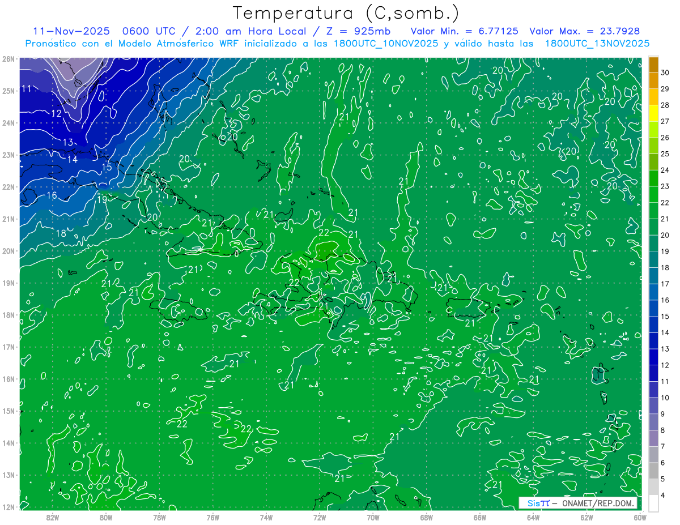Click the "72W" longitude label

[x=319, y=517]
